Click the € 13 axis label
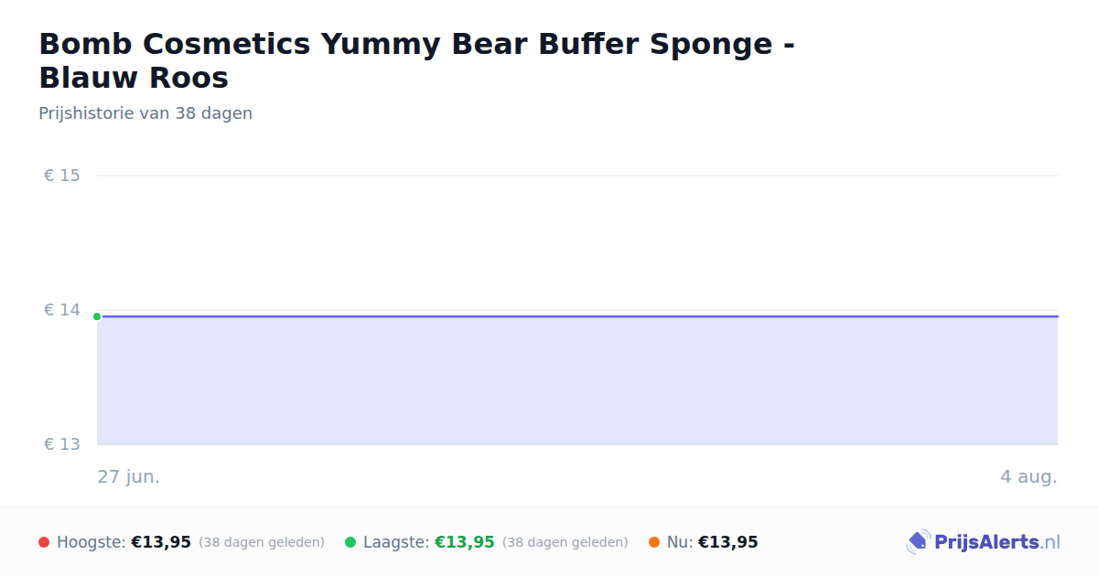Viewport: 1098px width, 576px height. click(62, 444)
